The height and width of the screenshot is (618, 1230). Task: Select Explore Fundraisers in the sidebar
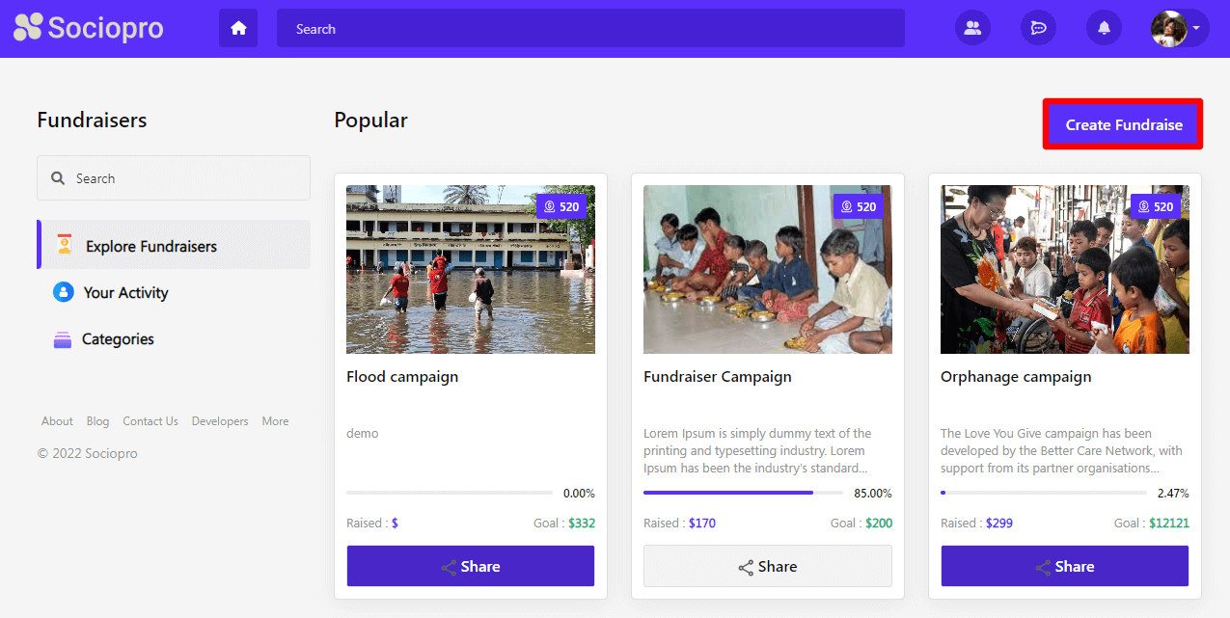coord(150,246)
